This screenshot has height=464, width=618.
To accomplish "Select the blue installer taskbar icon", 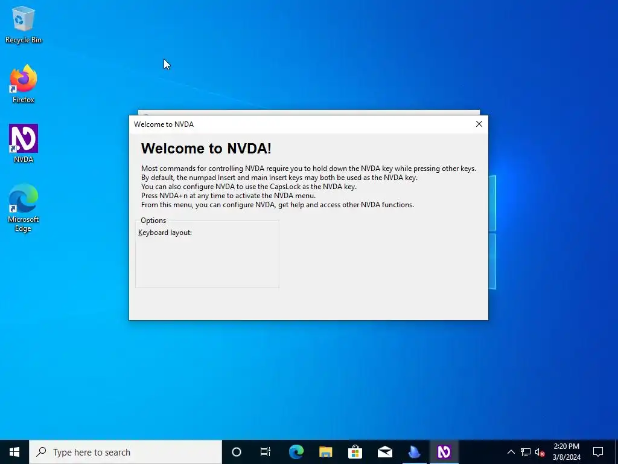I will tap(414, 452).
